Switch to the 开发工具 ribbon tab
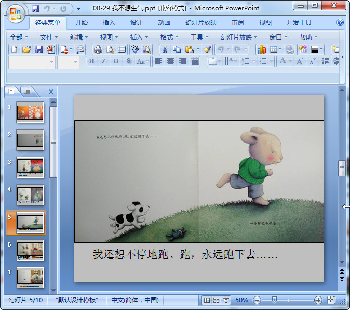 click(299, 22)
